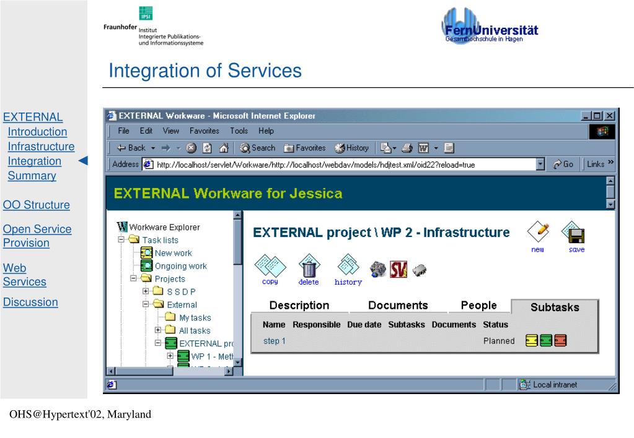Viewport: 634px width, 438px height.
Task: Click the Introduction sidebar link
Action: 37,132
